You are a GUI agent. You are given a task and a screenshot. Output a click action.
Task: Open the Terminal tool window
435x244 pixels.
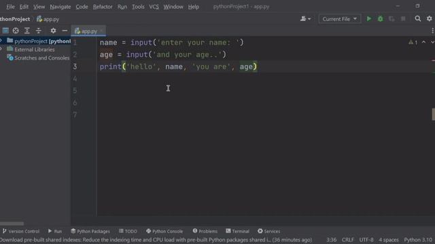pos(237,231)
